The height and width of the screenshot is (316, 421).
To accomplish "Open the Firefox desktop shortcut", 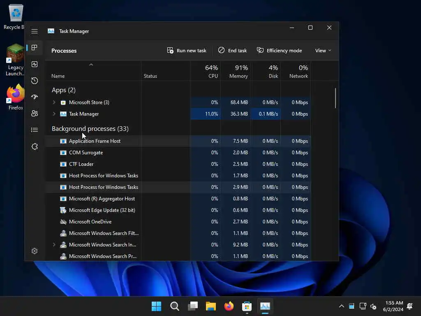I will pos(15,97).
